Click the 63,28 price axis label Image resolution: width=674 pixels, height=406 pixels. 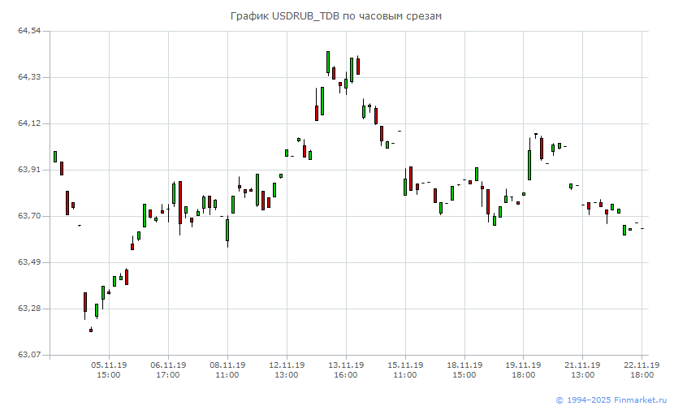pos(29,309)
